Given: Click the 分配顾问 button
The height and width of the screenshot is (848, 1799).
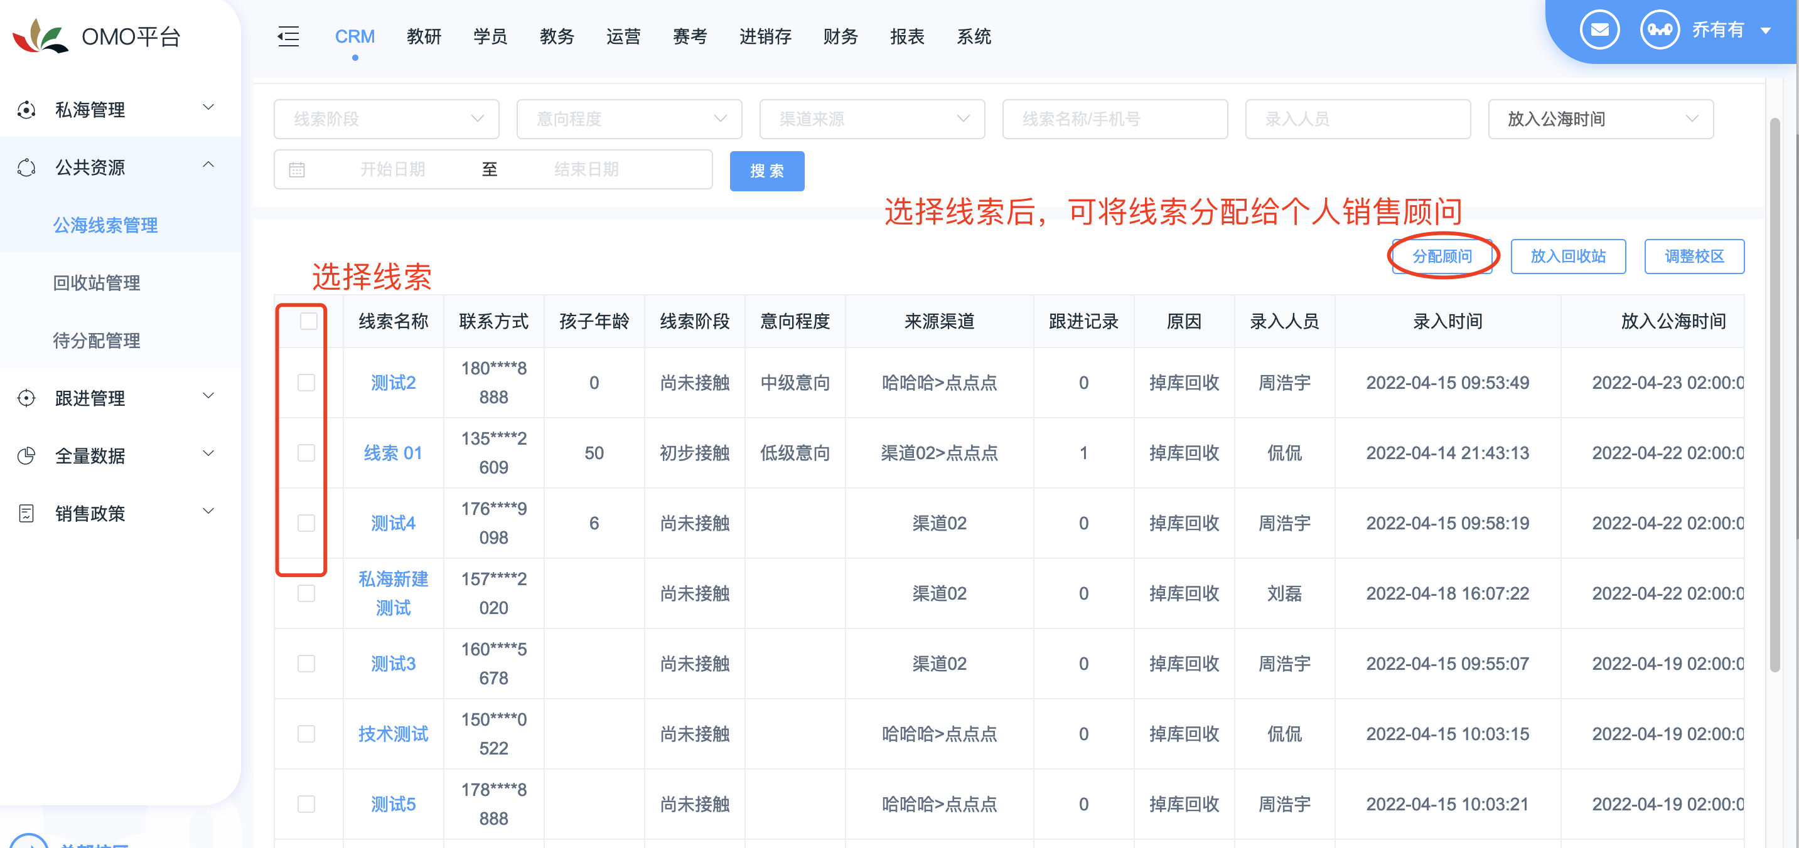Looking at the screenshot, I should 1441,256.
